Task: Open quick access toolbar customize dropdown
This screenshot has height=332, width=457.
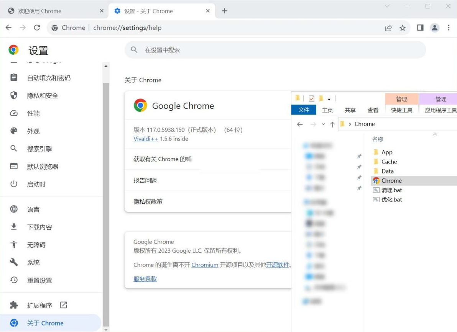Action: [x=329, y=99]
